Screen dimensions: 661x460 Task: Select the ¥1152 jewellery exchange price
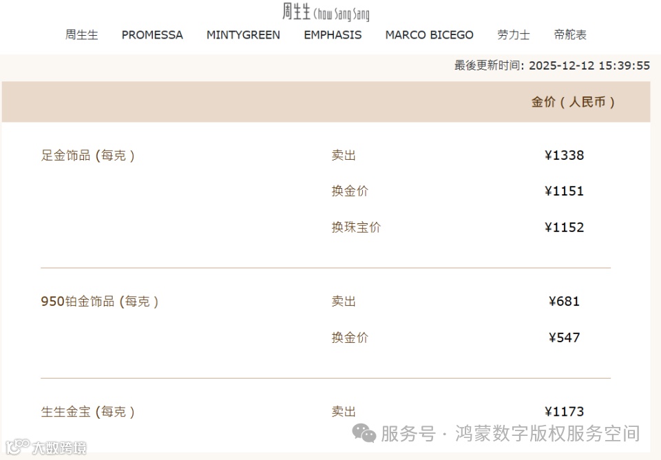(x=564, y=227)
